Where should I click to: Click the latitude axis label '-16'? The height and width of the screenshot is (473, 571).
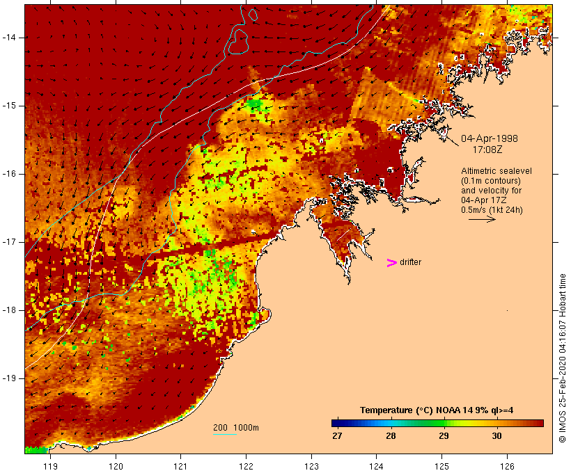coord(9,174)
